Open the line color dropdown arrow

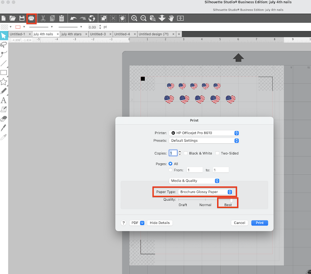24,27
